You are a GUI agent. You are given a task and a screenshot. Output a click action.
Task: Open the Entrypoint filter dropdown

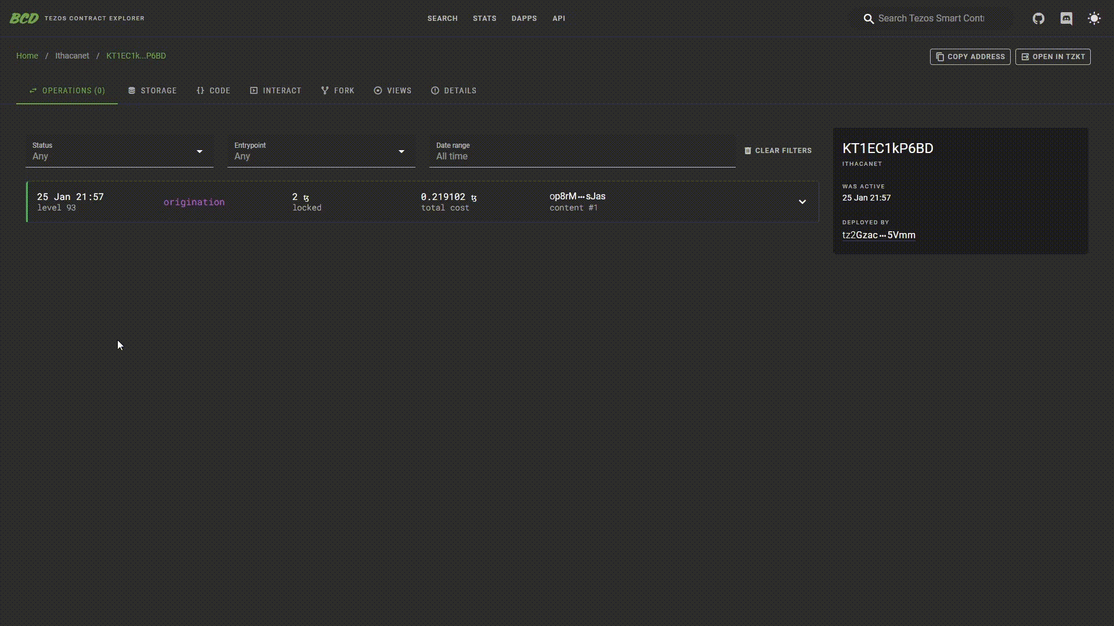pos(321,151)
